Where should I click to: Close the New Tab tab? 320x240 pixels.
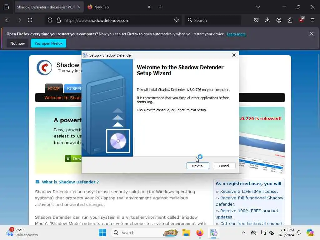point(149,7)
